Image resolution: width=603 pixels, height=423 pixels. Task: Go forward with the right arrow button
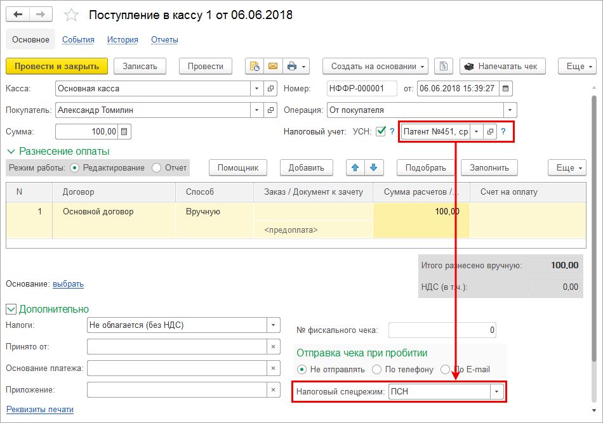41,15
